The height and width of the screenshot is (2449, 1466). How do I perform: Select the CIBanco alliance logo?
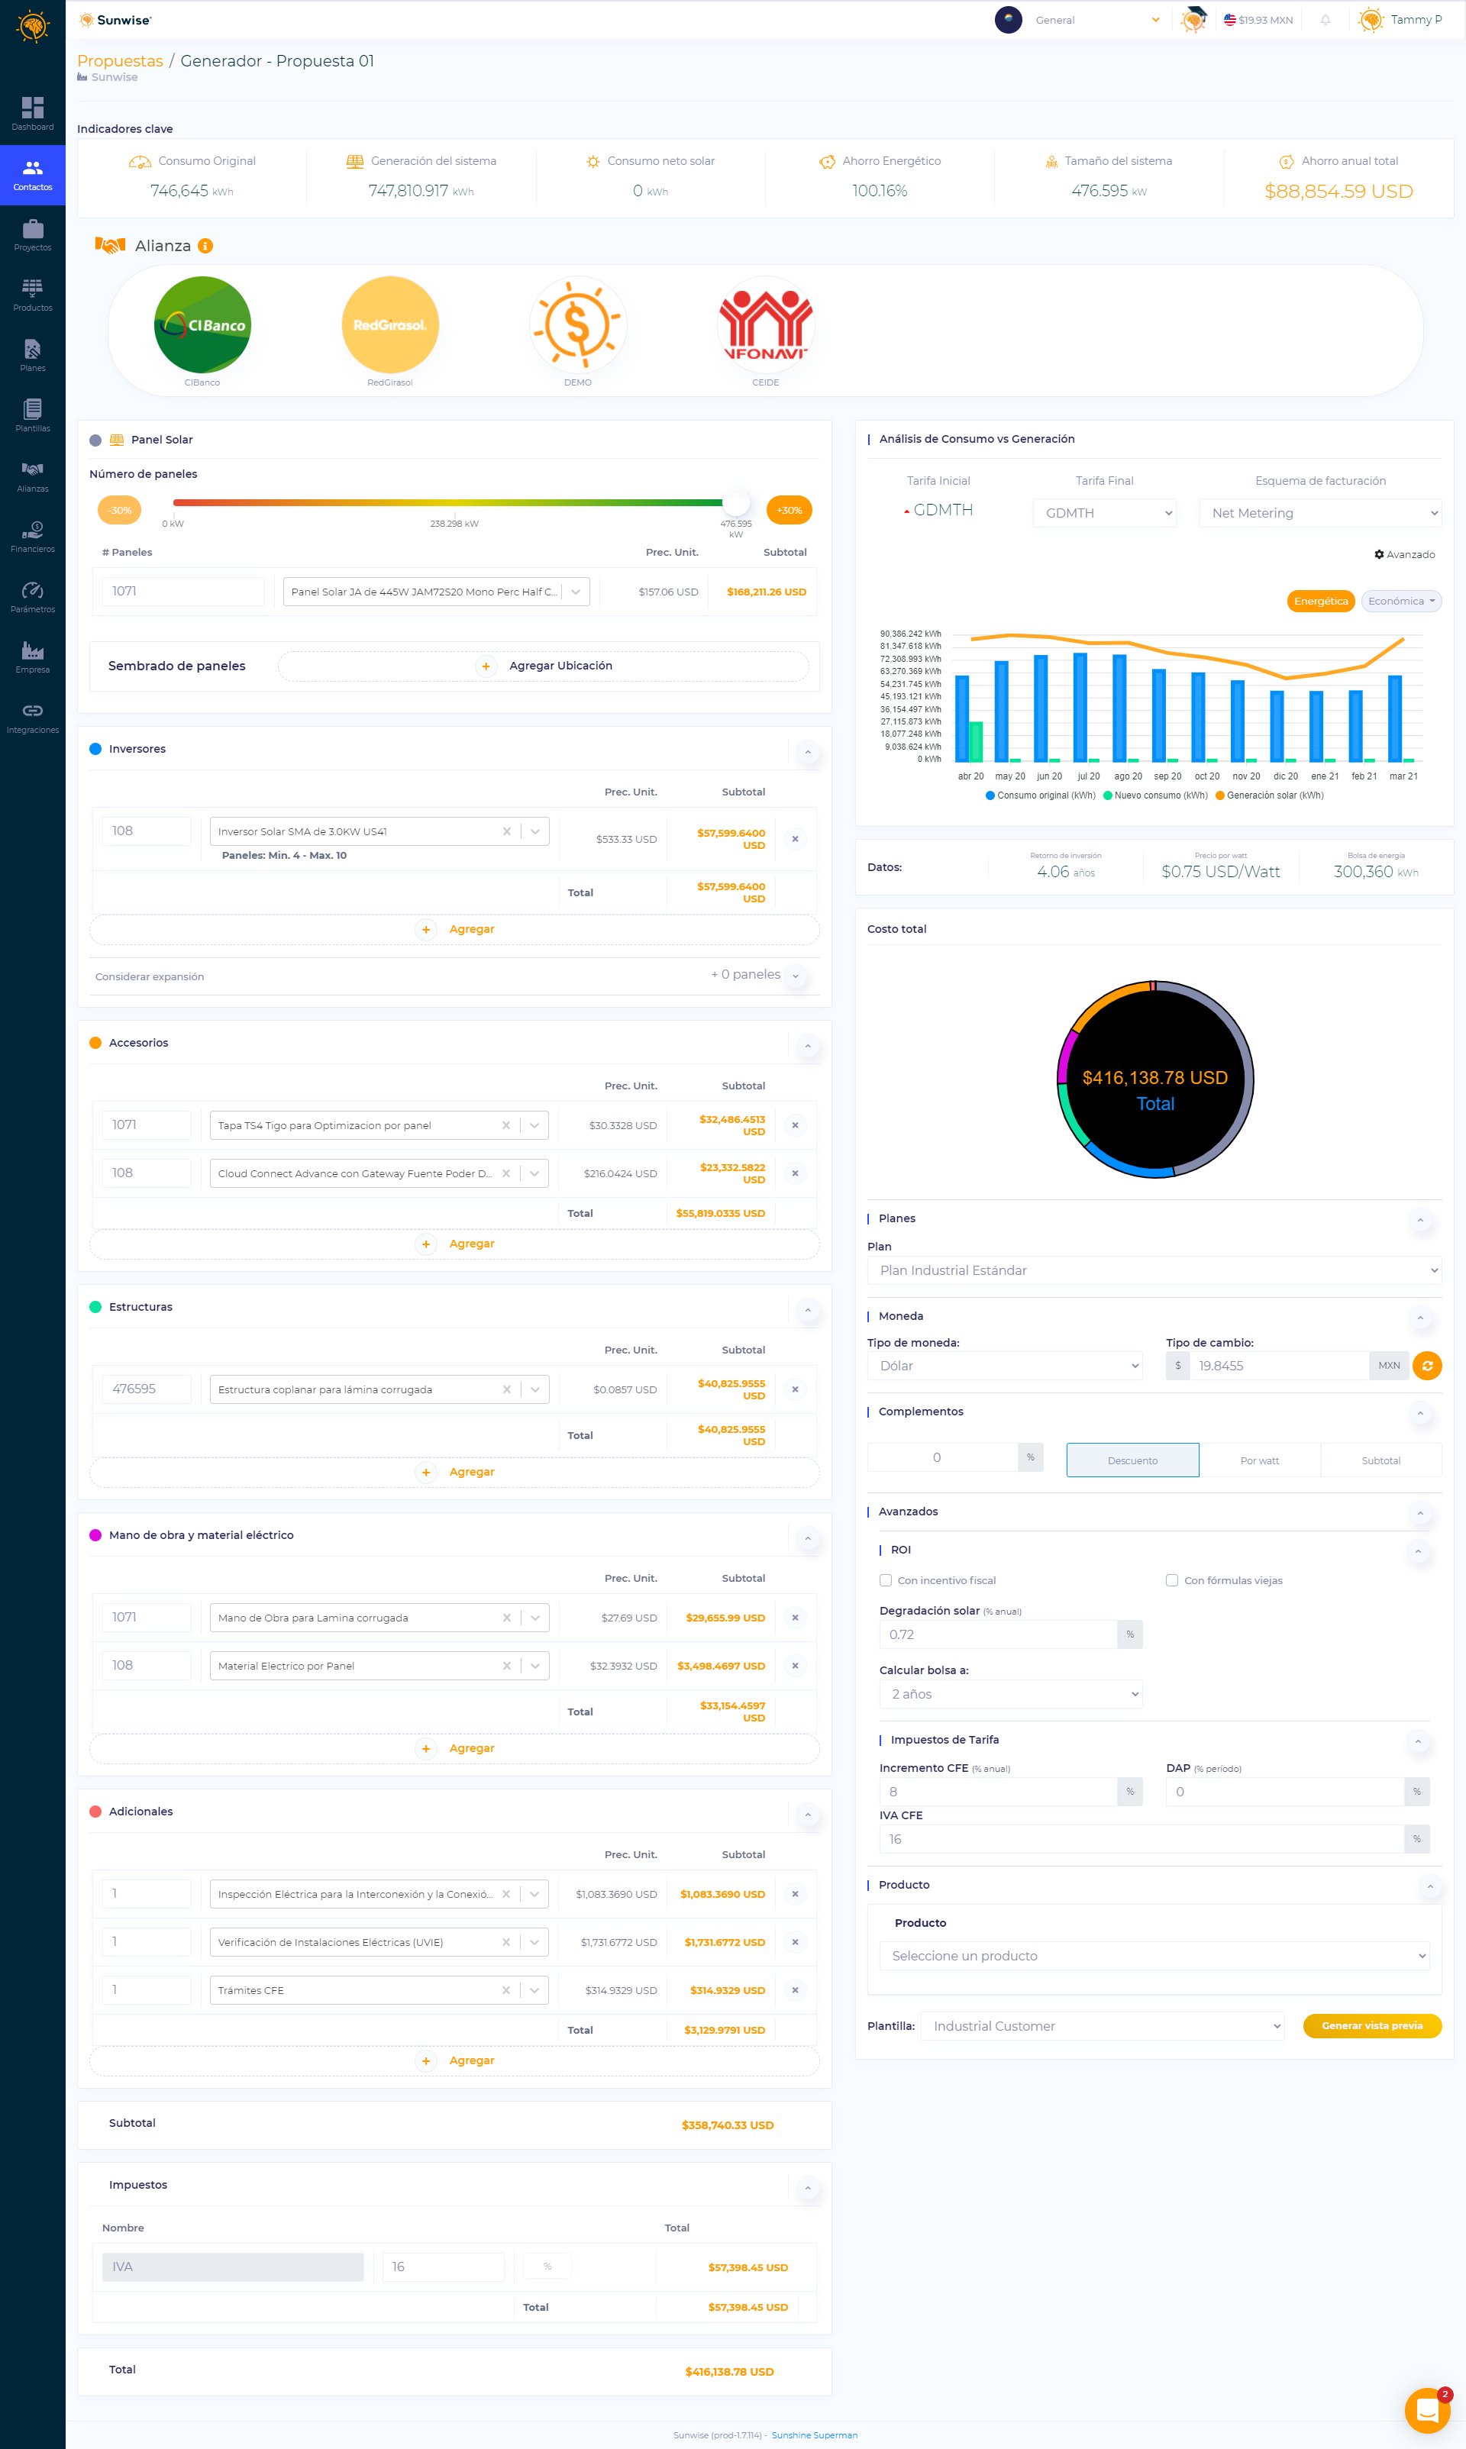pyautogui.click(x=202, y=325)
